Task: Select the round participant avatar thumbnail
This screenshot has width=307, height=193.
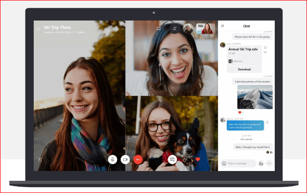Action: click(x=188, y=28)
